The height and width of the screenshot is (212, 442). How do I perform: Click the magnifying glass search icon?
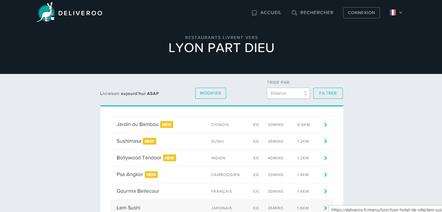[x=294, y=12]
